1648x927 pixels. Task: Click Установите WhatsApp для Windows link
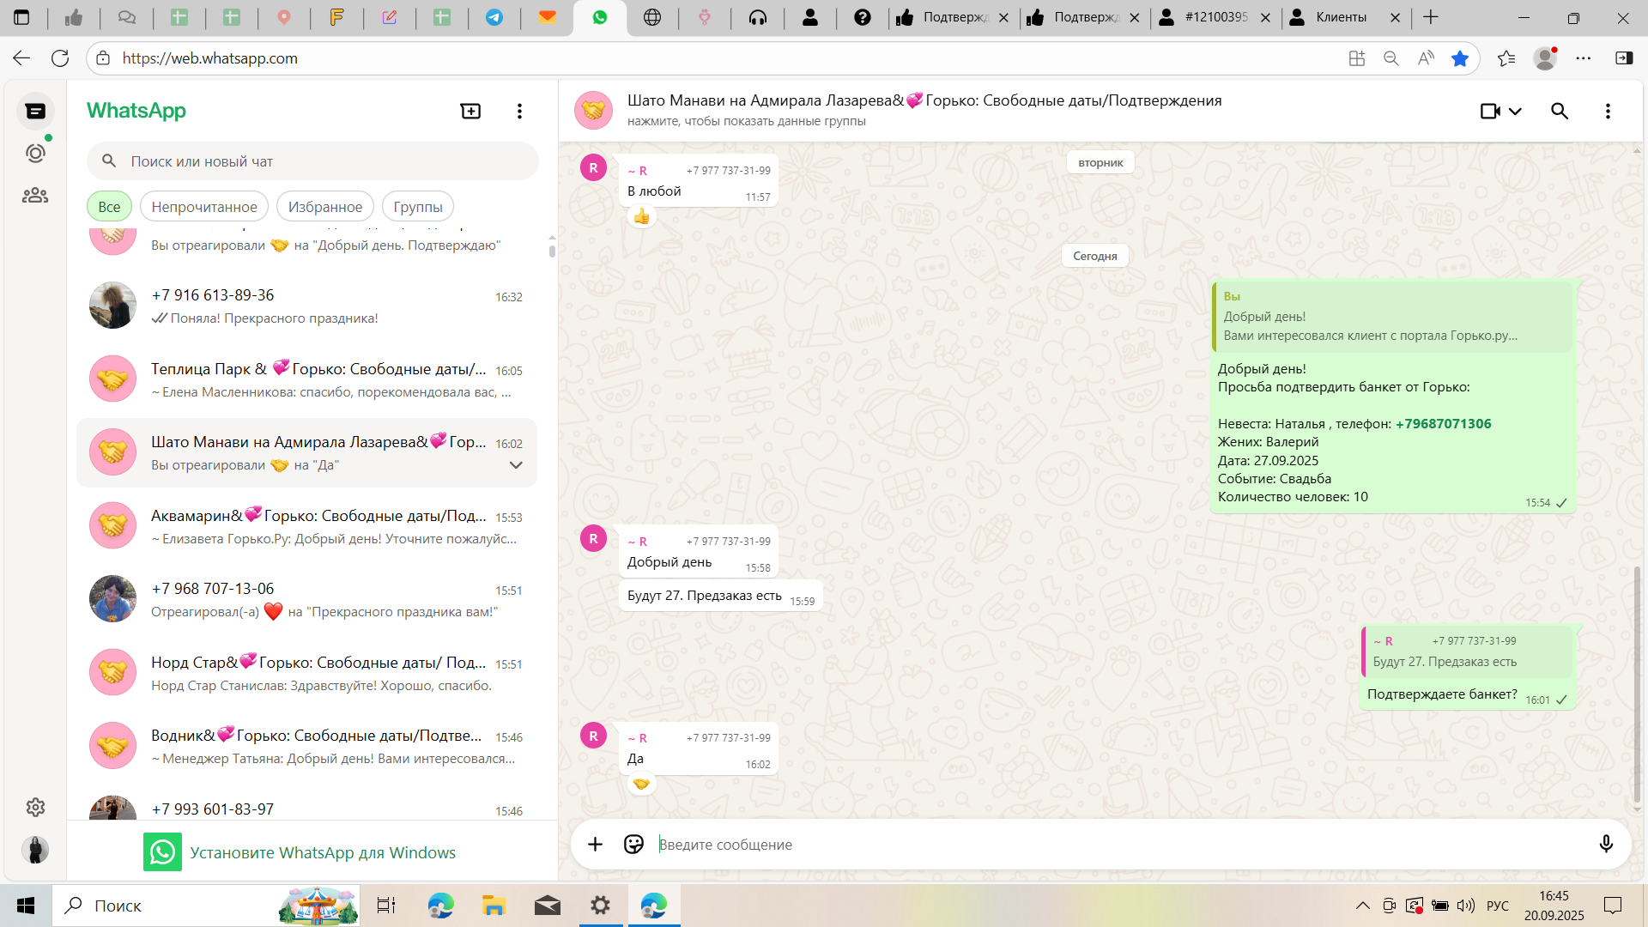pyautogui.click(x=322, y=852)
